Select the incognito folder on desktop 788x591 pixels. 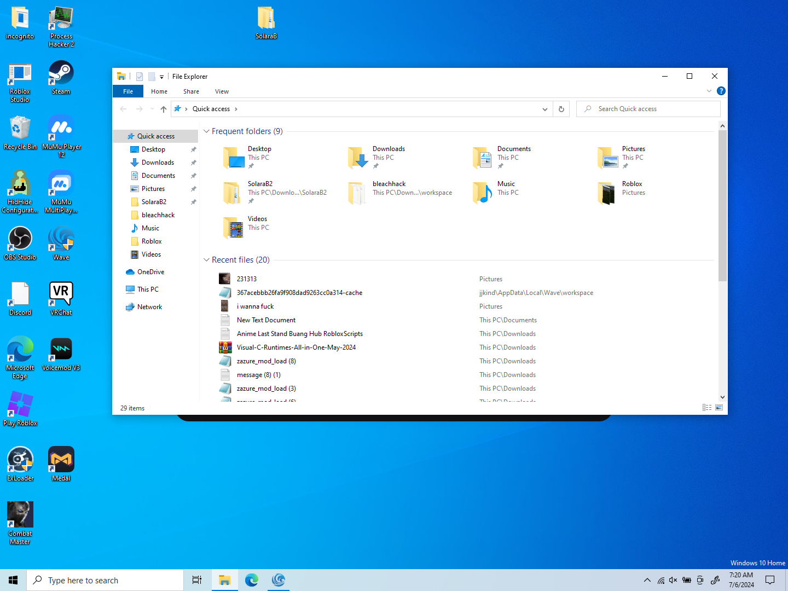point(20,23)
